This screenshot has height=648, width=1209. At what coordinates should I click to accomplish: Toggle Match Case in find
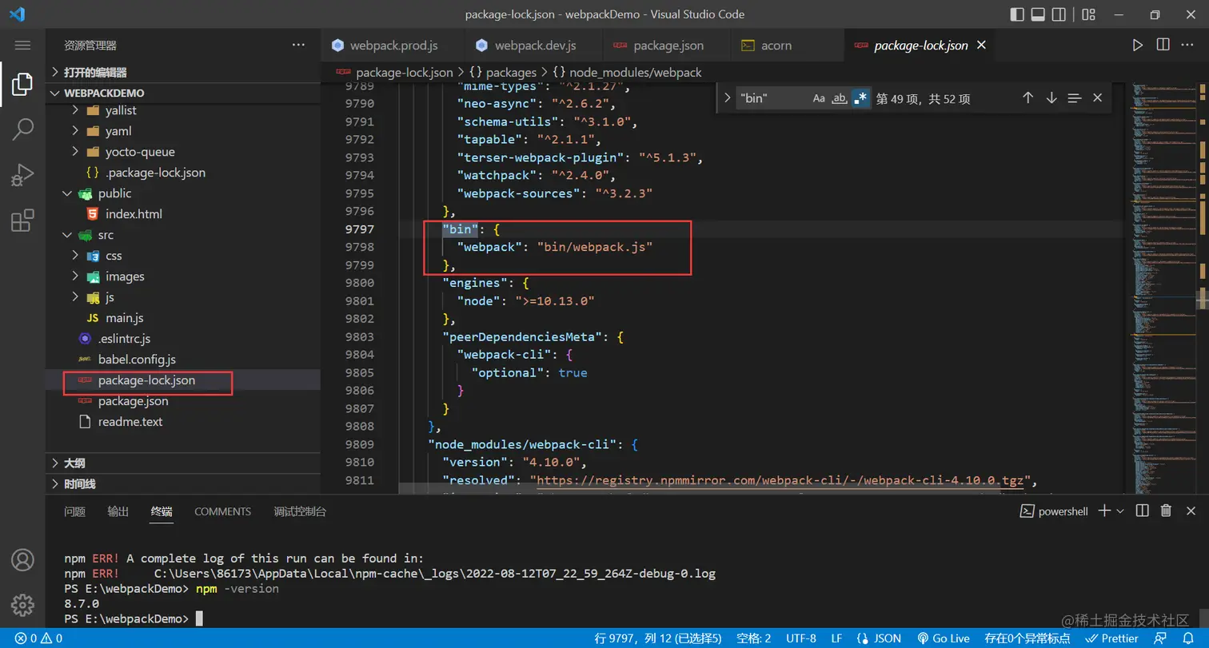819,98
